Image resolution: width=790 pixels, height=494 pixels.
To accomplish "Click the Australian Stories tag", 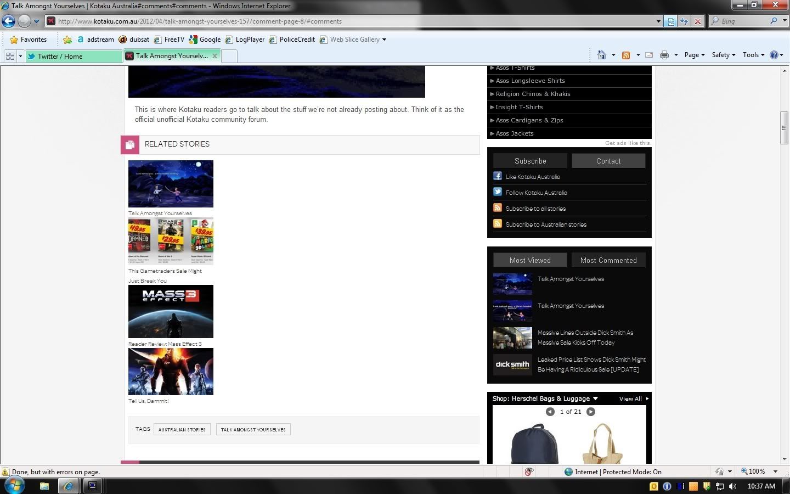I will pos(182,430).
